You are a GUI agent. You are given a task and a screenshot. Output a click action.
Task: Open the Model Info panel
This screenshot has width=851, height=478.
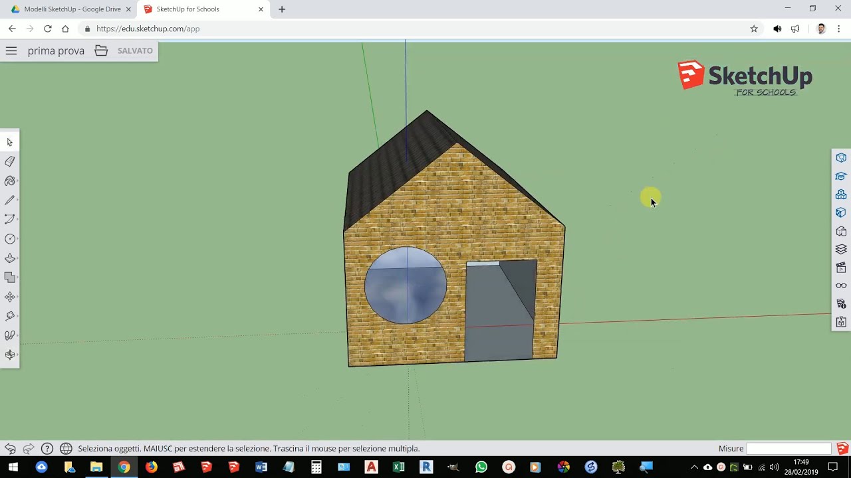point(841,304)
